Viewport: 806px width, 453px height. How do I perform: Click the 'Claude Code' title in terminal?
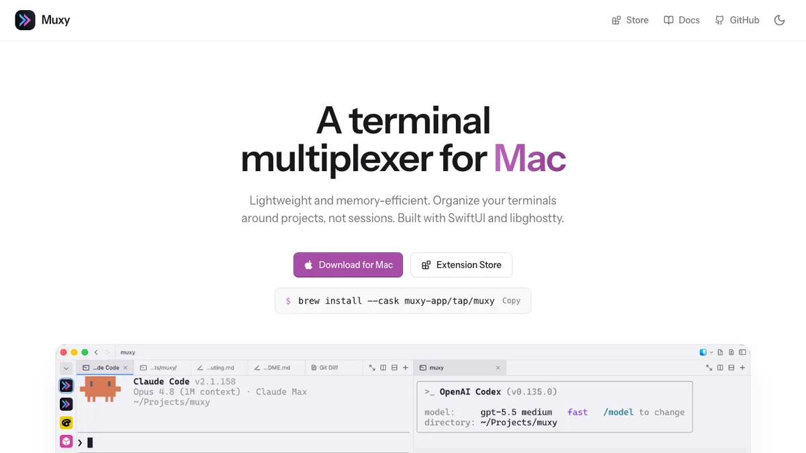point(161,382)
